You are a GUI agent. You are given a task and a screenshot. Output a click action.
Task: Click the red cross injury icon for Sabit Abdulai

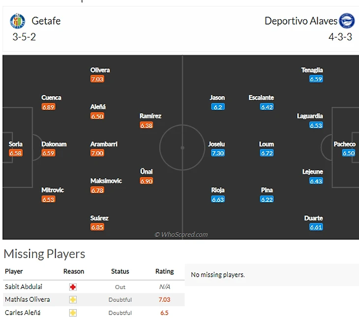73,287
